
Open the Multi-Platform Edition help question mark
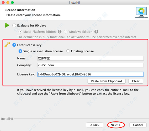tap(60, 32)
